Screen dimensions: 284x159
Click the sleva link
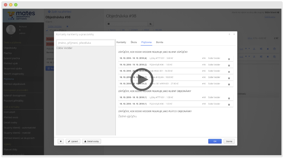[250, 38]
